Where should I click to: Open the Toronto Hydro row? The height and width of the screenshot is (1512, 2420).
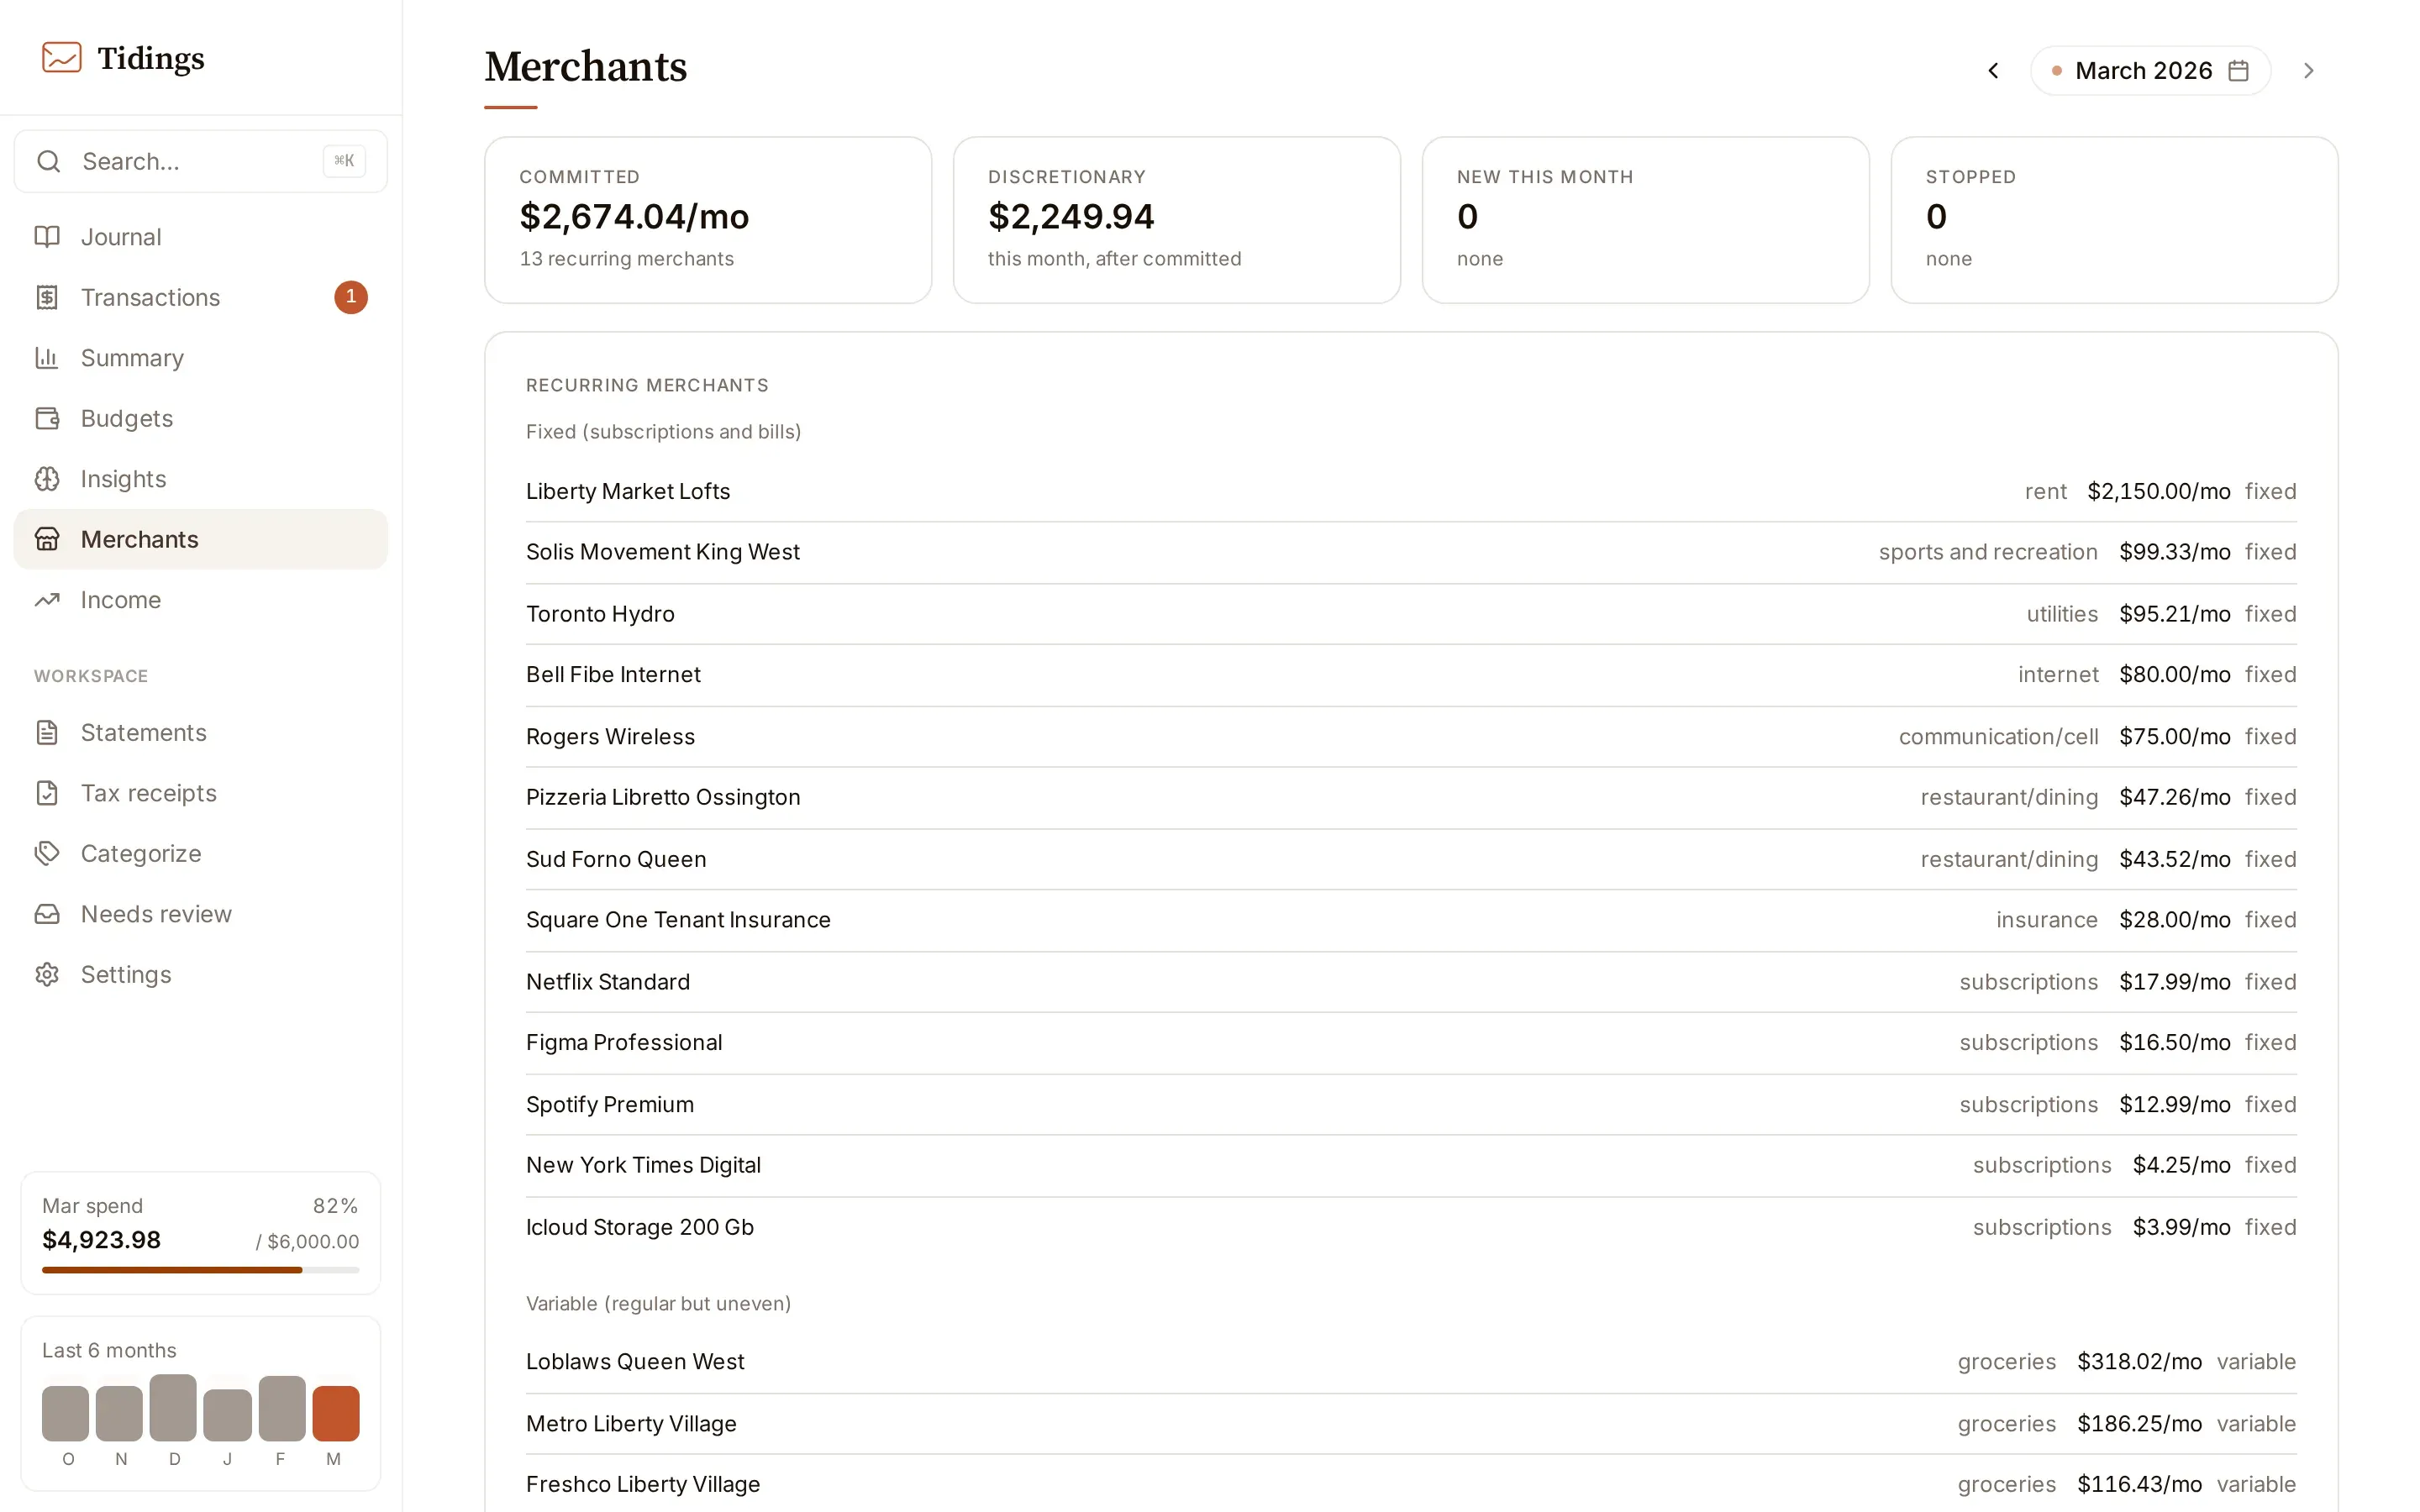point(1411,614)
